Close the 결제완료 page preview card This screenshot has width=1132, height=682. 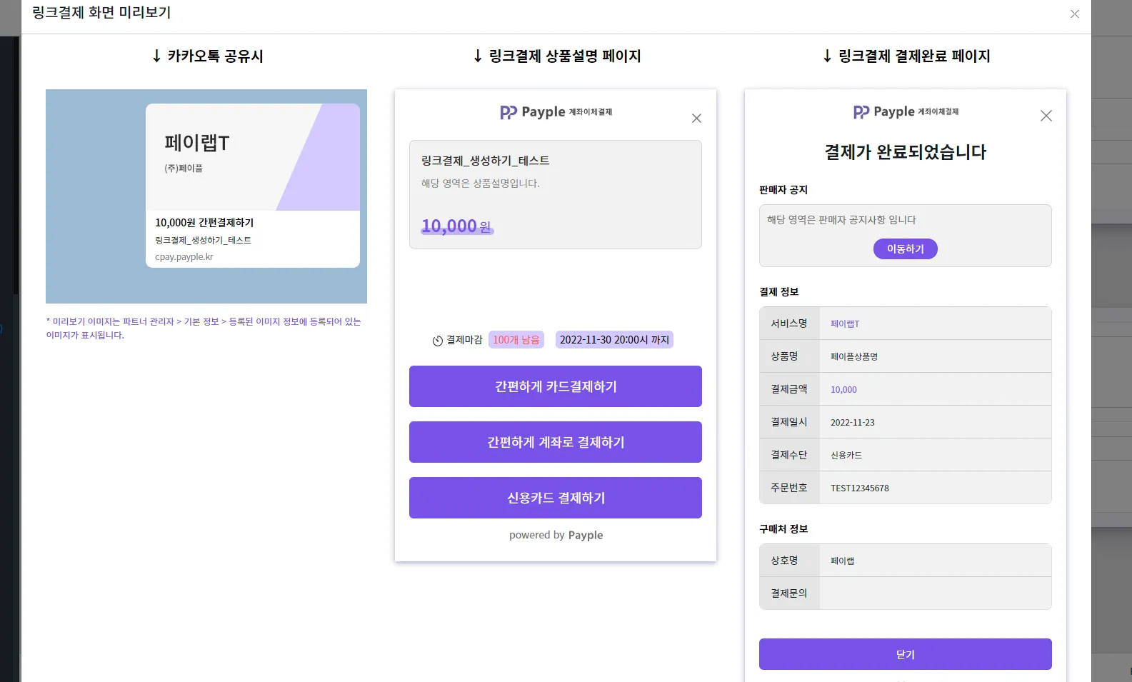click(1046, 116)
